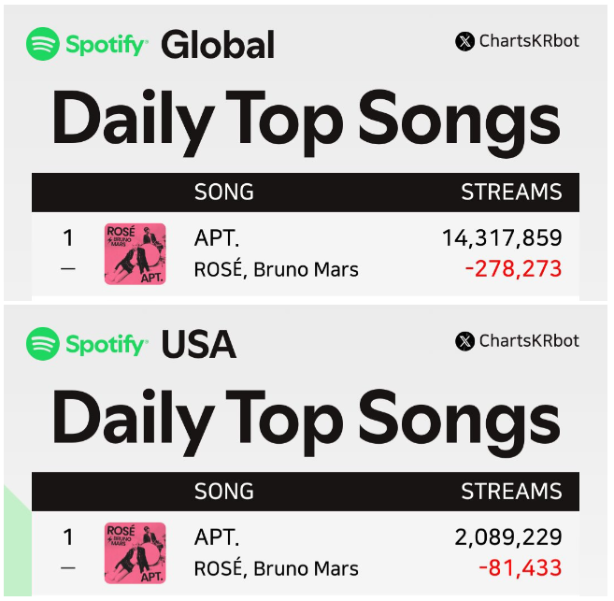The height and width of the screenshot is (601, 614).
Task: Click SONG column header in USA table
Action: (224, 492)
